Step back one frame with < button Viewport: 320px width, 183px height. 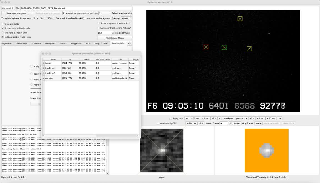219,118
